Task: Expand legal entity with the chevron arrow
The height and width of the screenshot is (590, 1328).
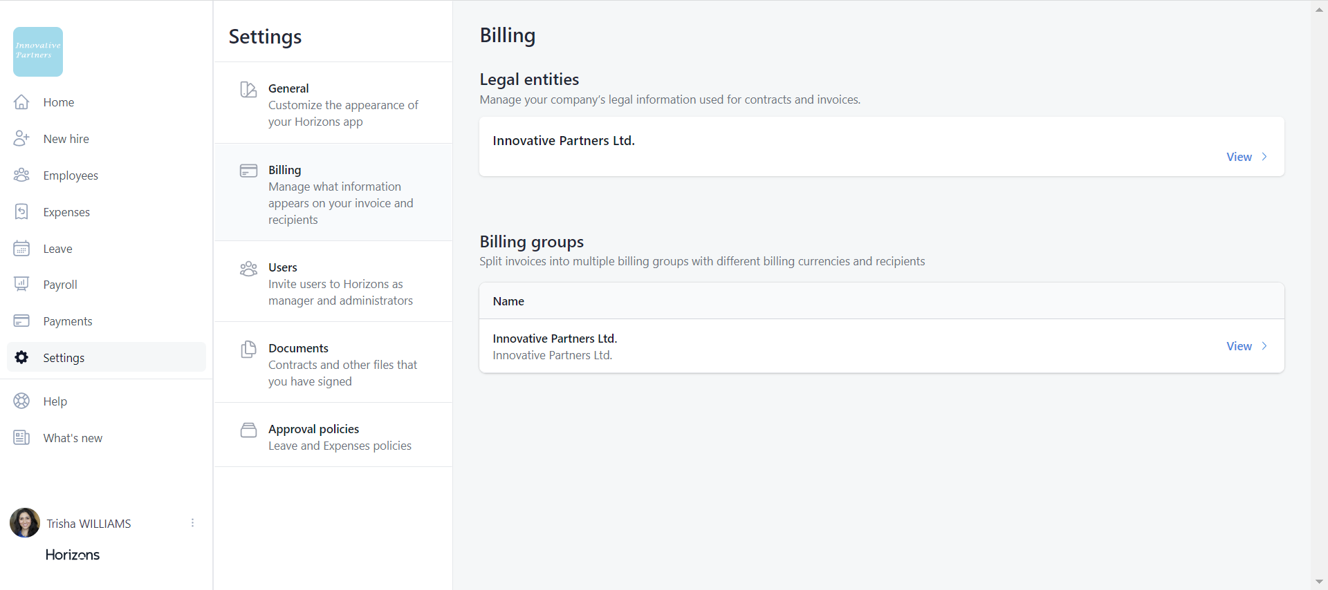Action: click(x=1264, y=157)
